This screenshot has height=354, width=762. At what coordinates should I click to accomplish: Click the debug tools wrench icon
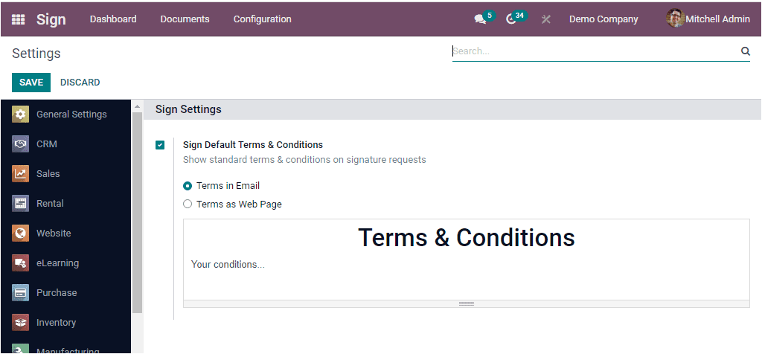point(546,19)
